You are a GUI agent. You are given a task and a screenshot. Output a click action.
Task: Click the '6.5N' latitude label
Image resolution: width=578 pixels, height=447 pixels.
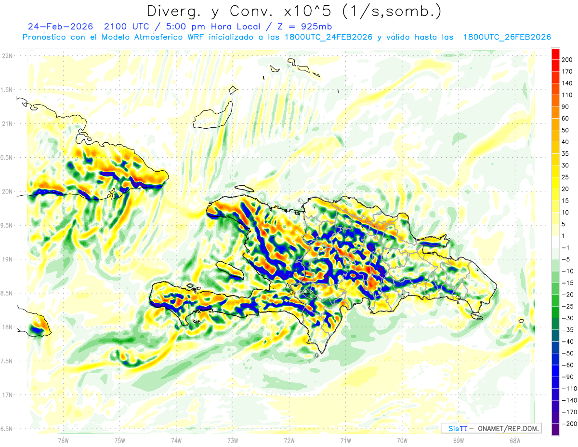[7, 429]
